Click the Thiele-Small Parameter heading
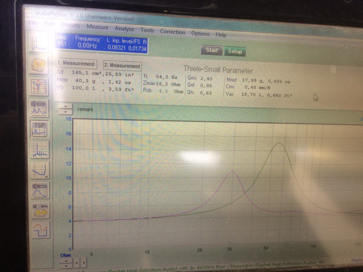363x272 pixels. [x=218, y=70]
